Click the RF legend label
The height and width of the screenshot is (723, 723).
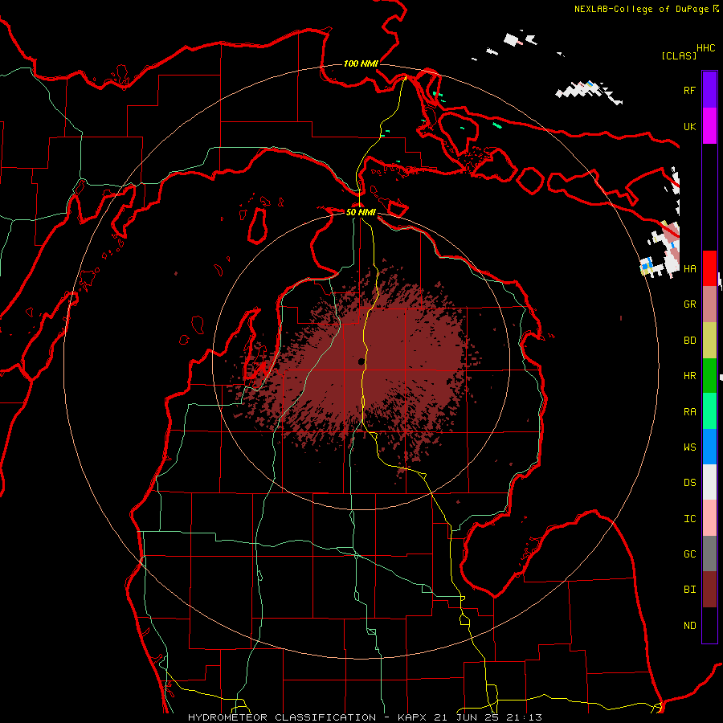[690, 90]
